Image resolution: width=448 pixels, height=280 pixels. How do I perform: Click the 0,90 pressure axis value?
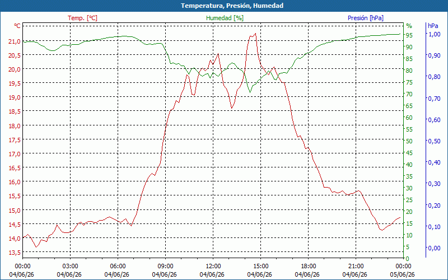pos(435,55)
